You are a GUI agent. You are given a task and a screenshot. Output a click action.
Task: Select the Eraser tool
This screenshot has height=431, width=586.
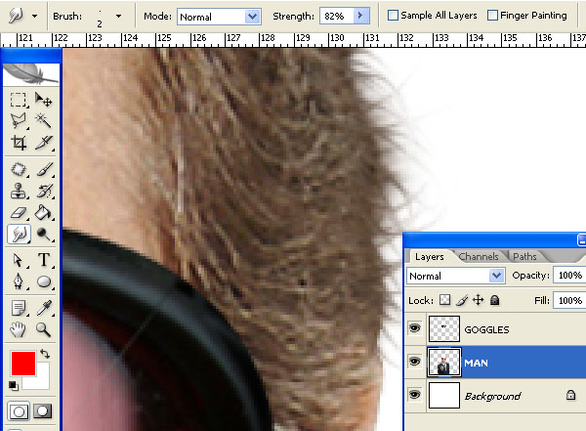(18, 213)
